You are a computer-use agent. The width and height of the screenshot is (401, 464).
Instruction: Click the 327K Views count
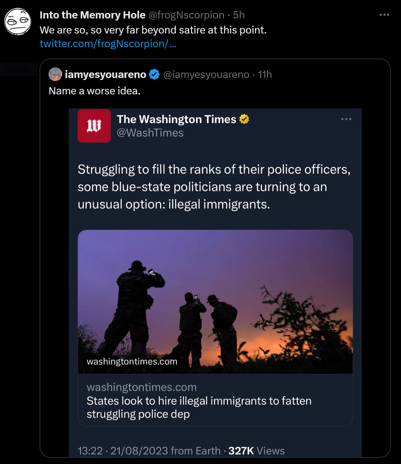(256, 451)
